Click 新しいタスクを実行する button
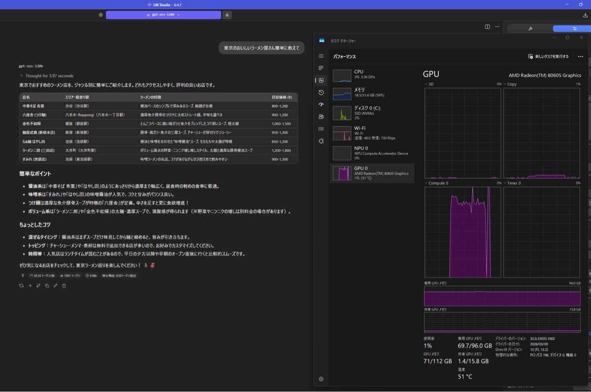The height and width of the screenshot is (392, 591). coord(548,57)
